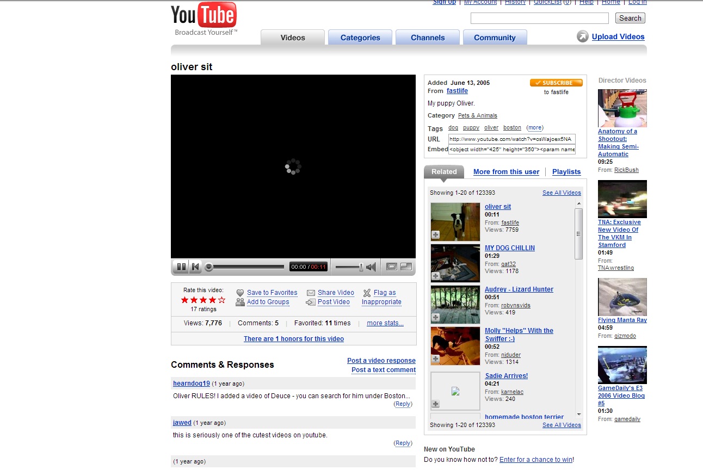Open 'There are 1 honors for this video'
The width and height of the screenshot is (703, 470).
tap(294, 339)
